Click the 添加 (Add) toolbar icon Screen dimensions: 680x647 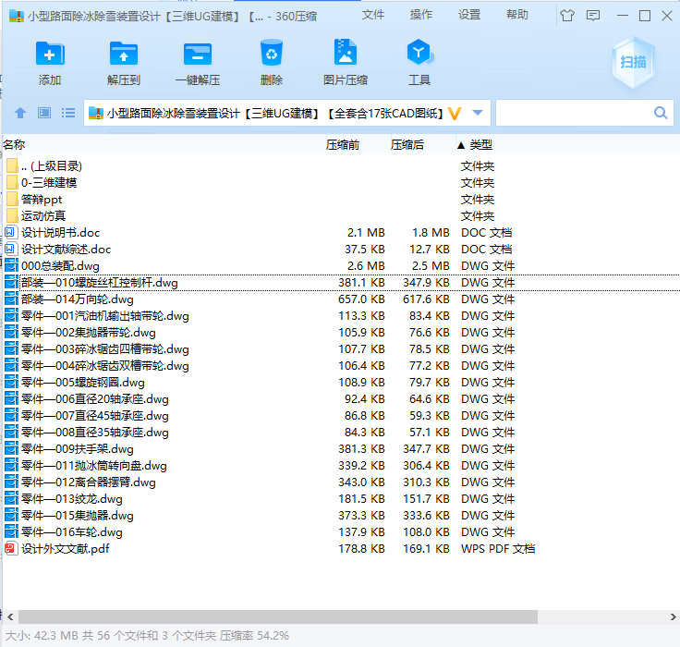coord(50,54)
